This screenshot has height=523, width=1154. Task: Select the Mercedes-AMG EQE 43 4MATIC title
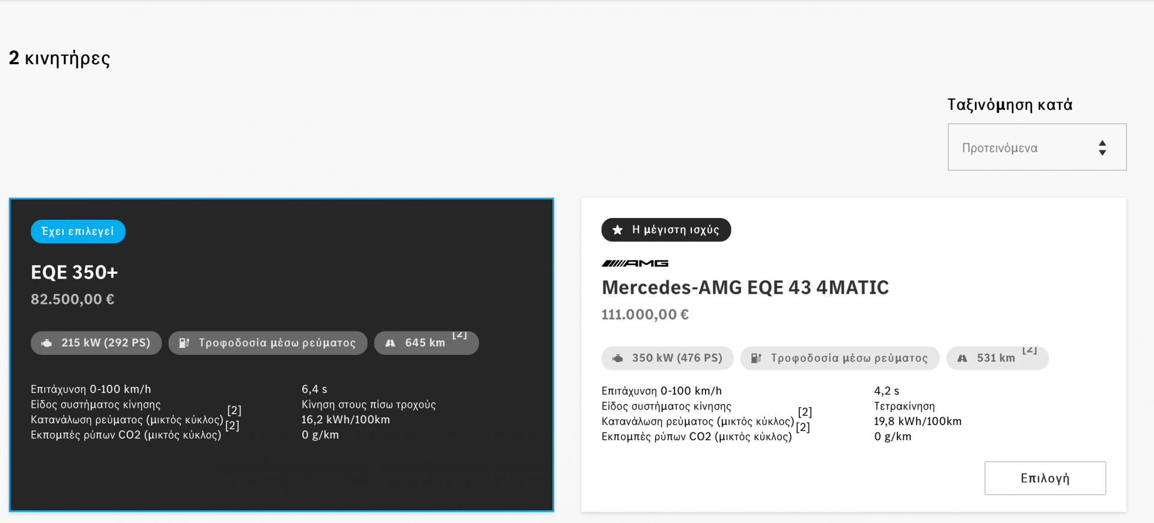[745, 288]
